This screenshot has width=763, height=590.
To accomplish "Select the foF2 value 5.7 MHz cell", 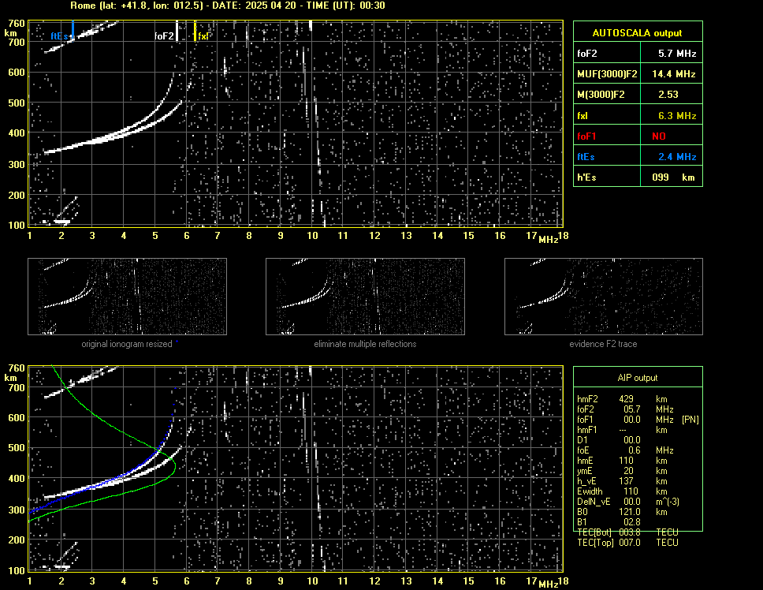I will click(x=672, y=54).
